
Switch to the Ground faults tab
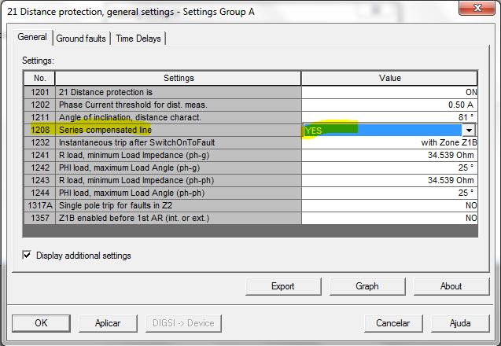coord(81,39)
